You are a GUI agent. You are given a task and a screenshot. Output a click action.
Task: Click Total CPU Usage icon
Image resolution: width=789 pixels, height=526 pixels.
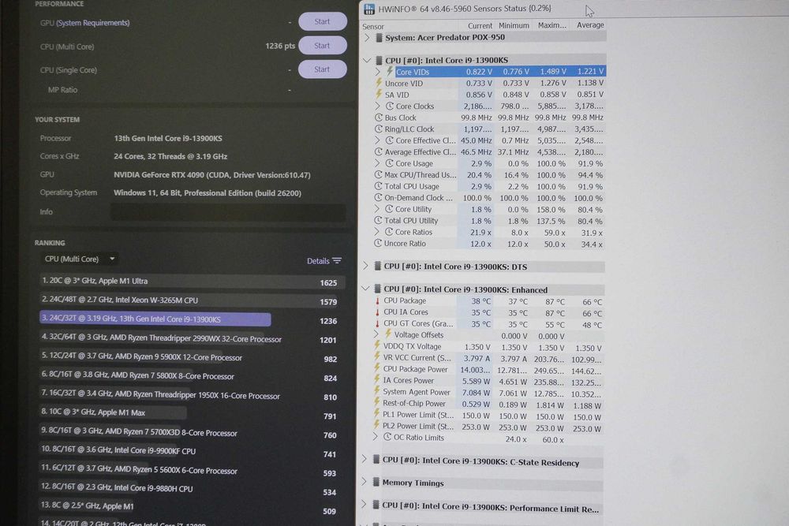tap(379, 186)
